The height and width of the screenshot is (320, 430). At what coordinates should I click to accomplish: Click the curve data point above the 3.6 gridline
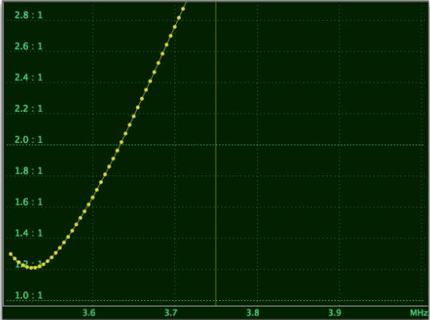click(92, 197)
